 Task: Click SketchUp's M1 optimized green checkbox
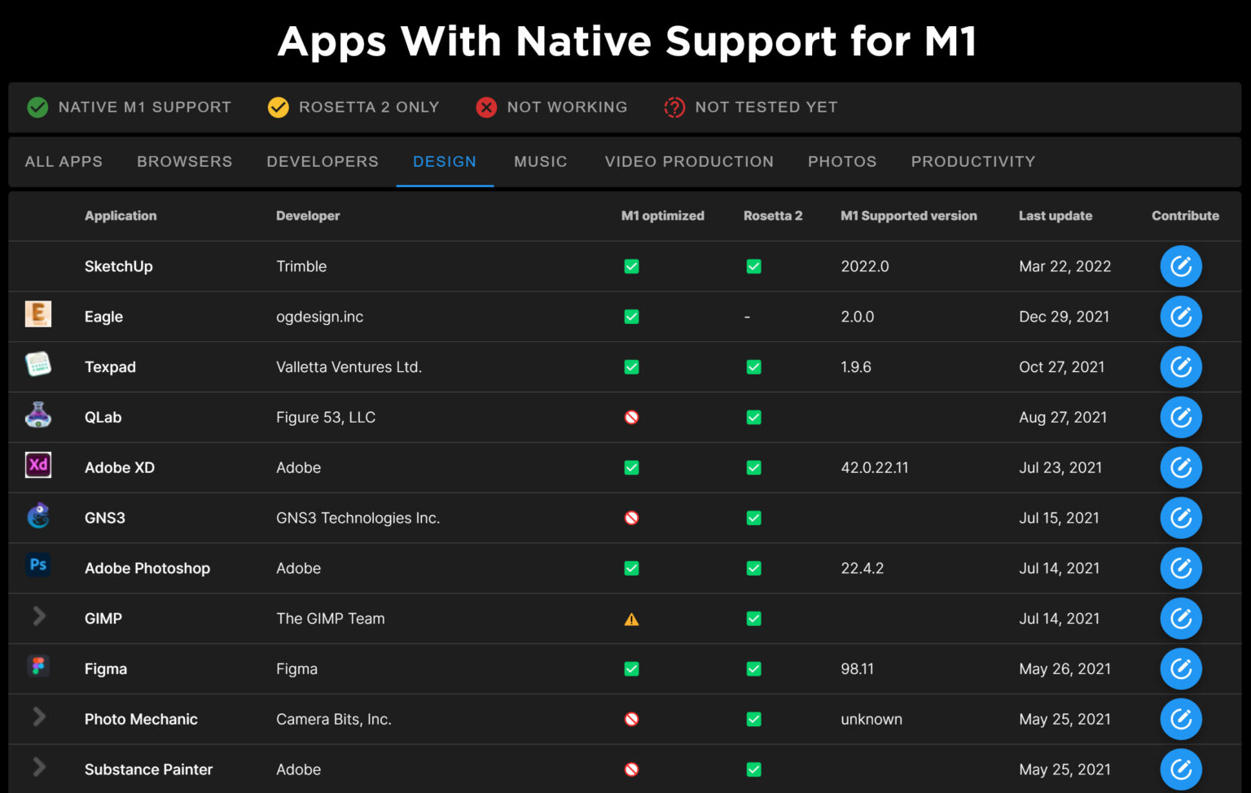coord(631,266)
